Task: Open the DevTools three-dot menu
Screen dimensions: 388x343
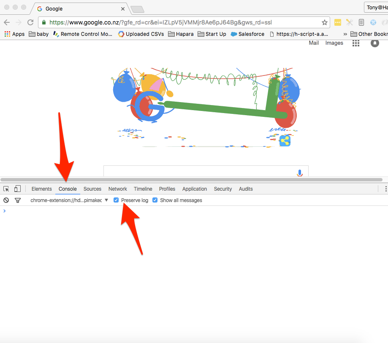Action: (x=386, y=189)
